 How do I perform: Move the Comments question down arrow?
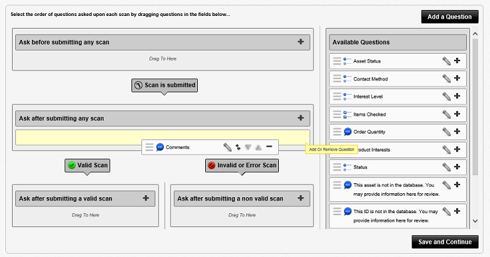[x=248, y=147]
